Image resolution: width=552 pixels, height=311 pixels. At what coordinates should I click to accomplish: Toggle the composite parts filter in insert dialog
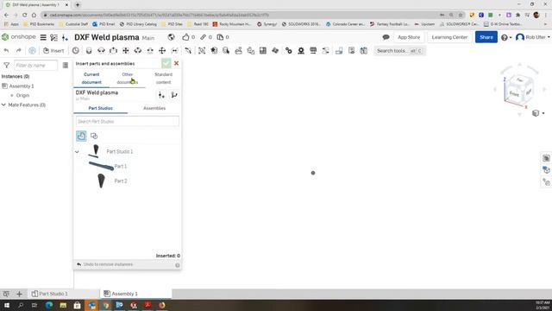[94, 136]
